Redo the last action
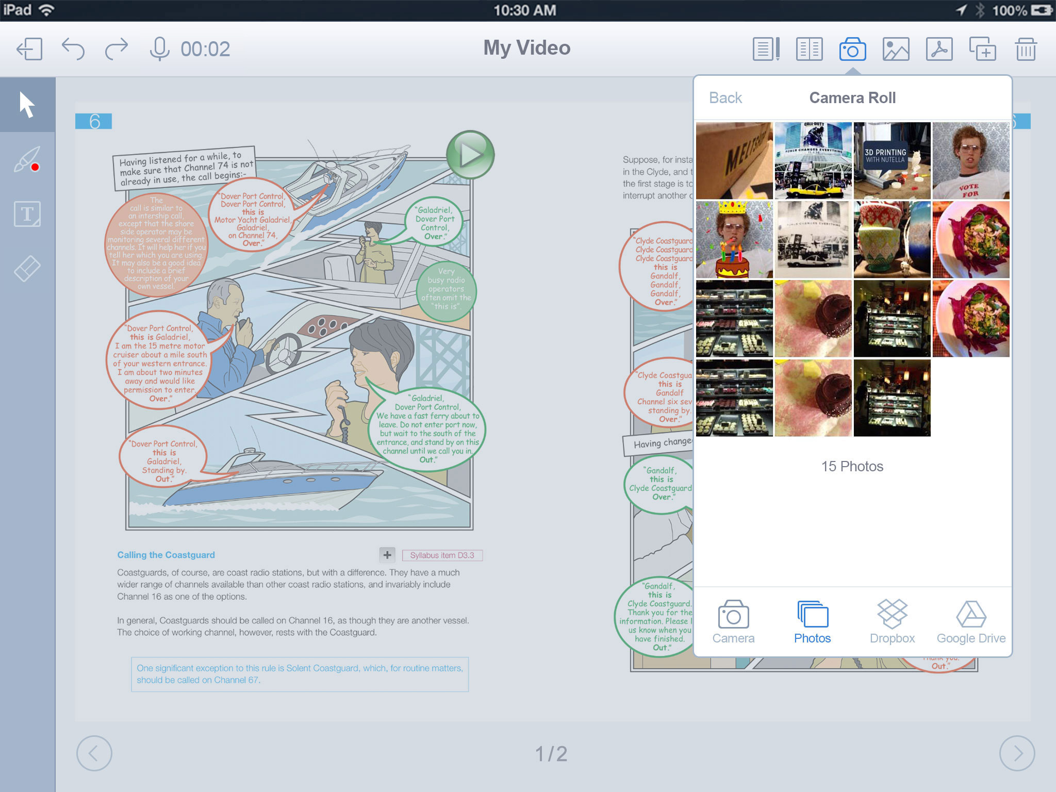 [117, 49]
